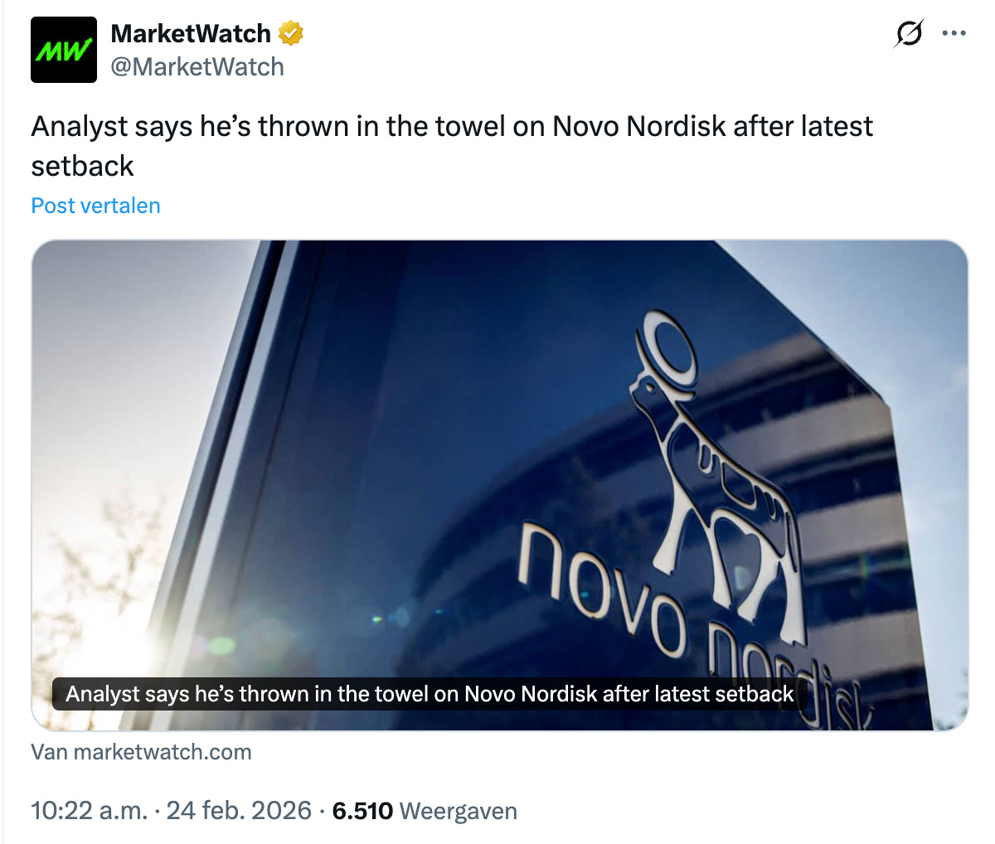Screen dimensions: 995x844
Task: Open the Novo Nordisk article preview image
Action: 499,485
